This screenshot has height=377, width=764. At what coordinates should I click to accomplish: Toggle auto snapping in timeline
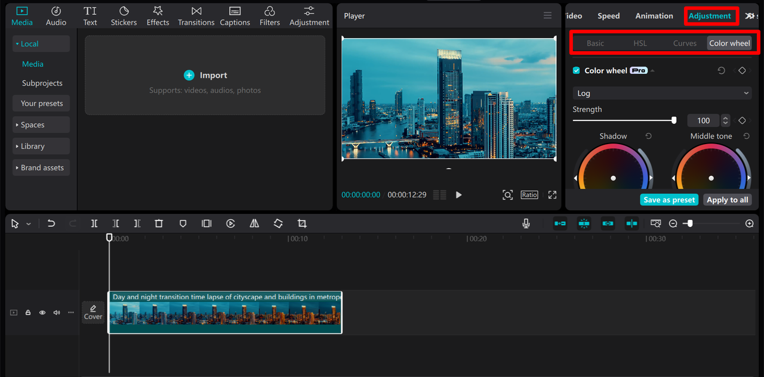point(584,223)
